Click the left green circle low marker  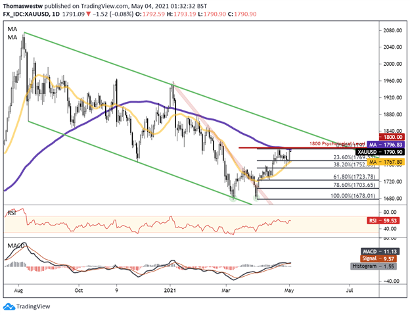coord(233,199)
